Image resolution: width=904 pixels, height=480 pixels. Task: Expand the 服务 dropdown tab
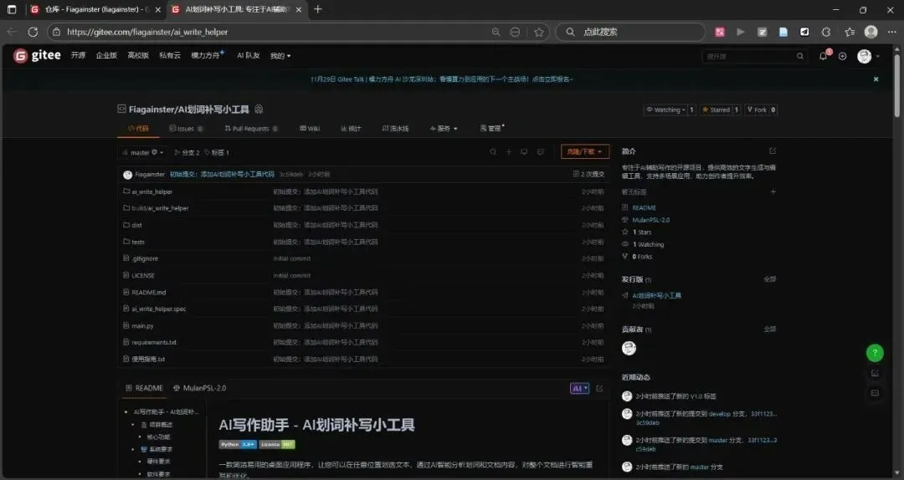click(x=444, y=129)
